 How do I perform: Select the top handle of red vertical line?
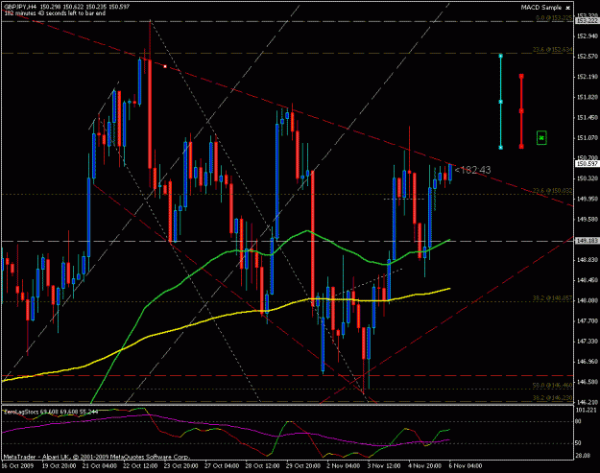click(x=521, y=76)
